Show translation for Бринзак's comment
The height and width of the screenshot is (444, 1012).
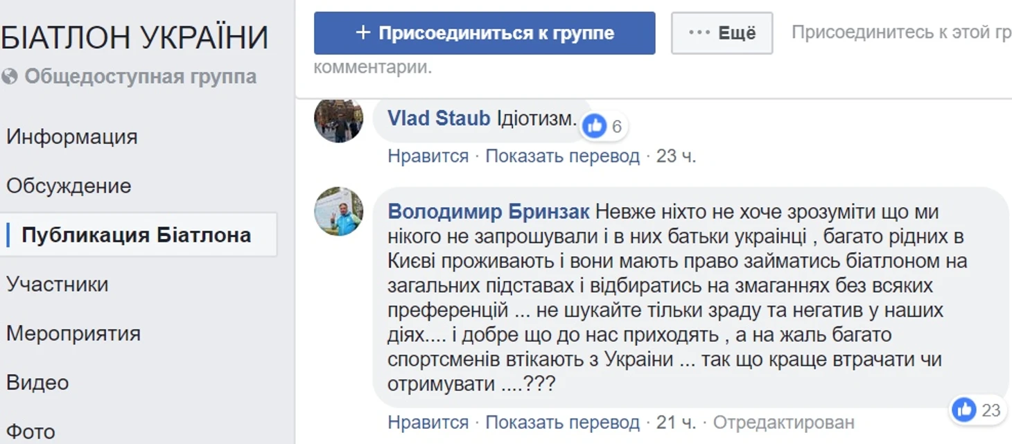[x=562, y=422]
